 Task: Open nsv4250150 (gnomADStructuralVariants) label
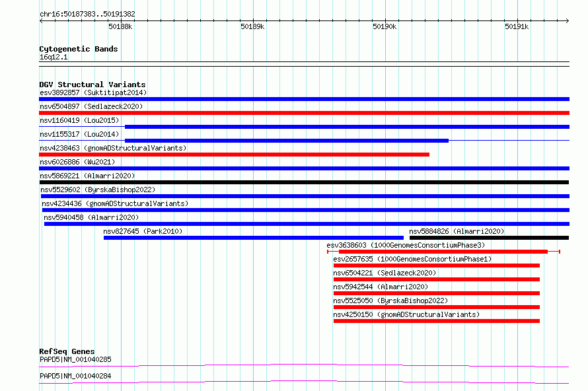tap(406, 314)
